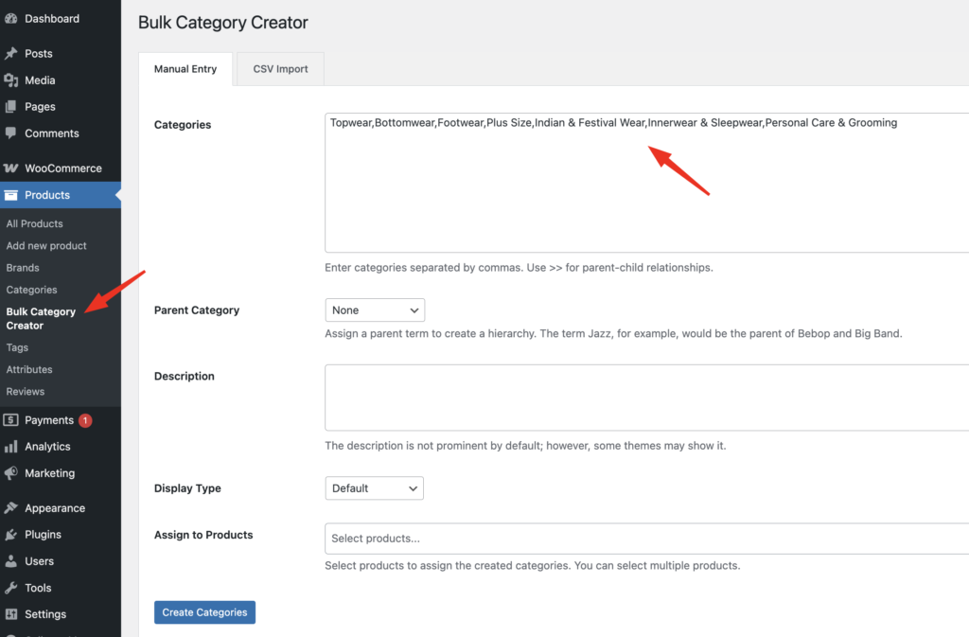The height and width of the screenshot is (637, 969).
Task: Click the Pages document icon
Action: pyautogui.click(x=10, y=107)
